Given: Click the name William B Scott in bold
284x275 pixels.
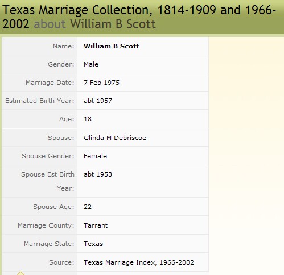Looking at the screenshot, I should 111,46.
